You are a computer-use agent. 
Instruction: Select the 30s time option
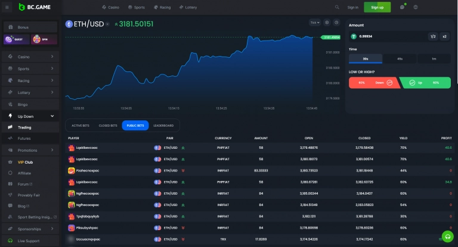click(x=366, y=58)
